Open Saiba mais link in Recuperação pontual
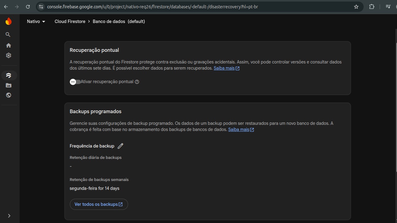Image resolution: width=397 pixels, height=223 pixels. point(227,68)
